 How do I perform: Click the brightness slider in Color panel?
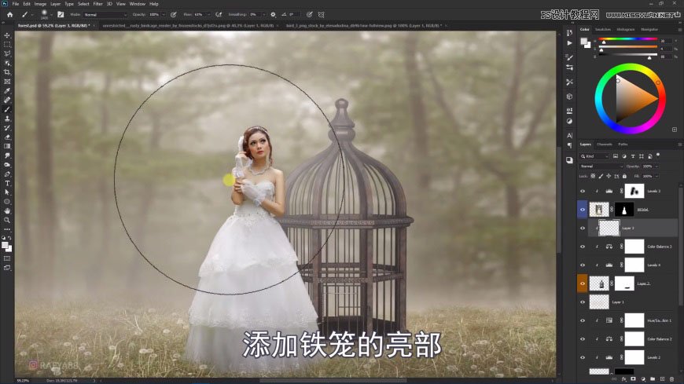click(x=628, y=55)
